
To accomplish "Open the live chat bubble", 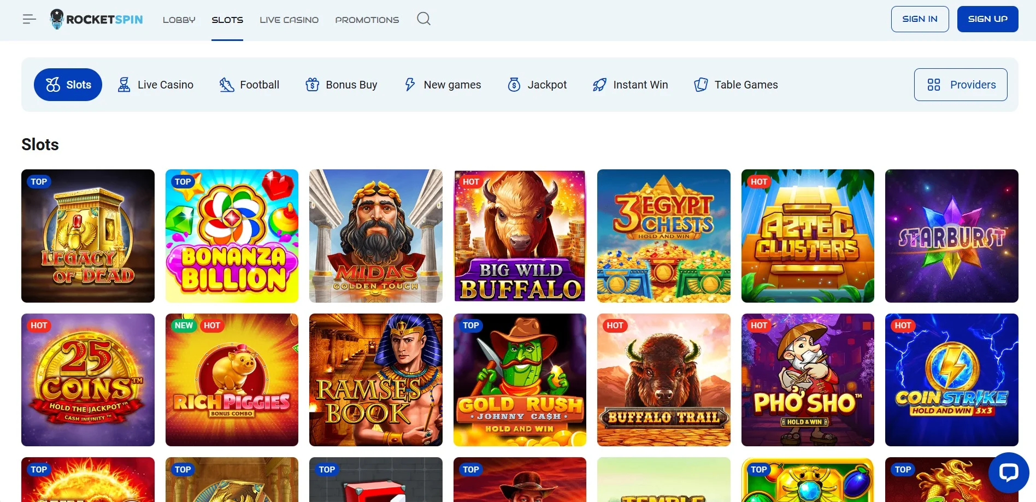I will (1009, 473).
